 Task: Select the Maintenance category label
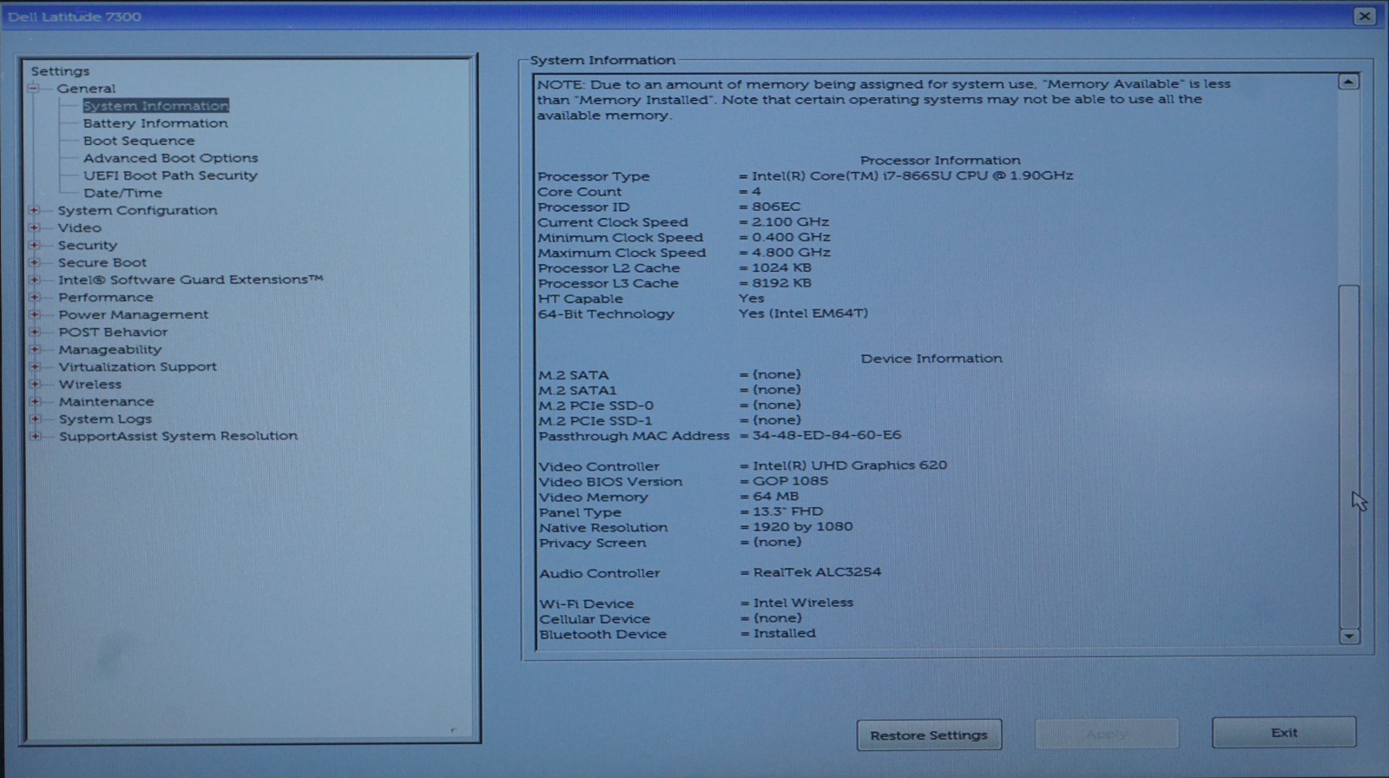tap(106, 401)
